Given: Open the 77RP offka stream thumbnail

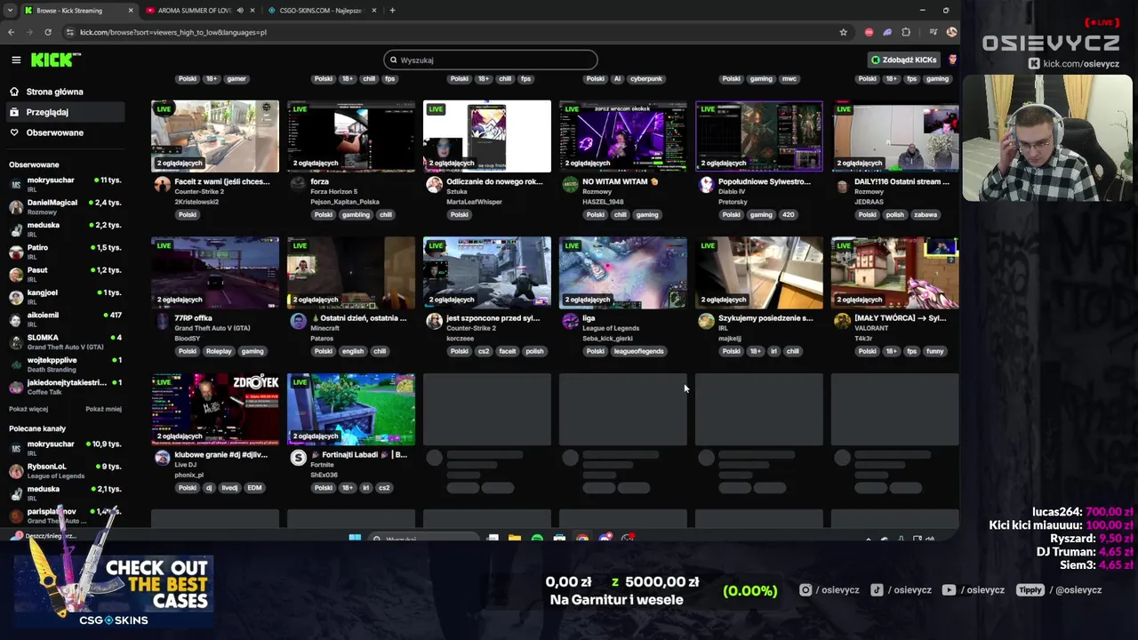Looking at the screenshot, I should click(214, 273).
